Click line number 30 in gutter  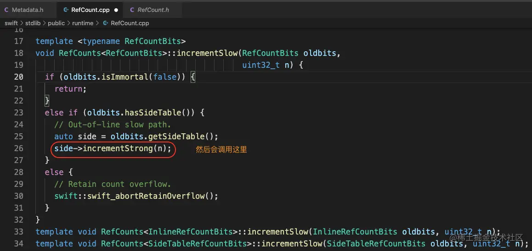point(19,196)
